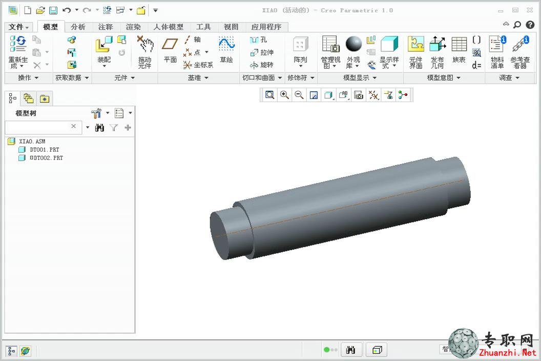Viewport: 541px width, 361px height.
Task: Click the binoculars search icon in model tree
Action: click(100, 128)
